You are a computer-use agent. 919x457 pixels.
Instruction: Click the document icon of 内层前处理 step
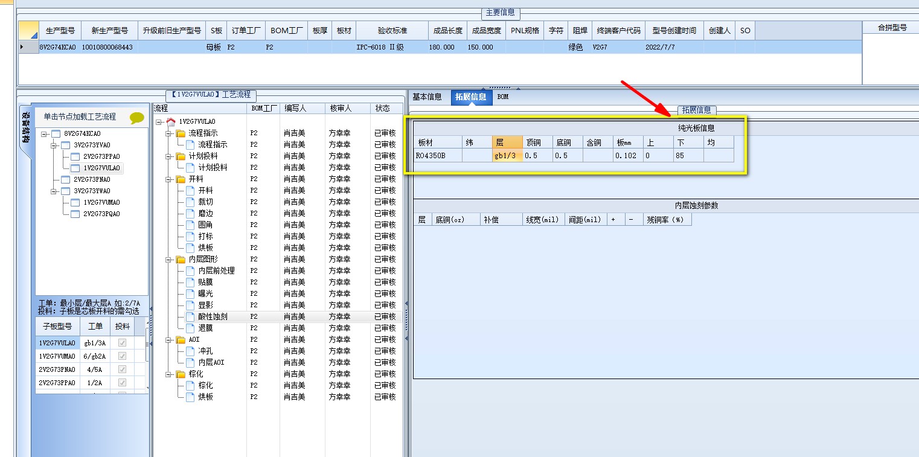tap(190, 270)
